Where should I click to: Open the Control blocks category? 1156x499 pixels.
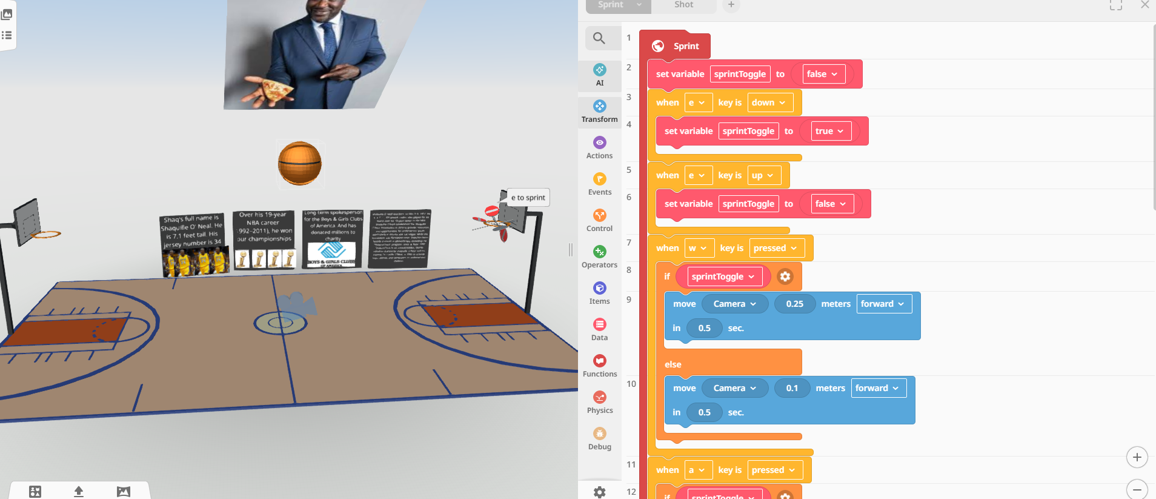point(600,221)
